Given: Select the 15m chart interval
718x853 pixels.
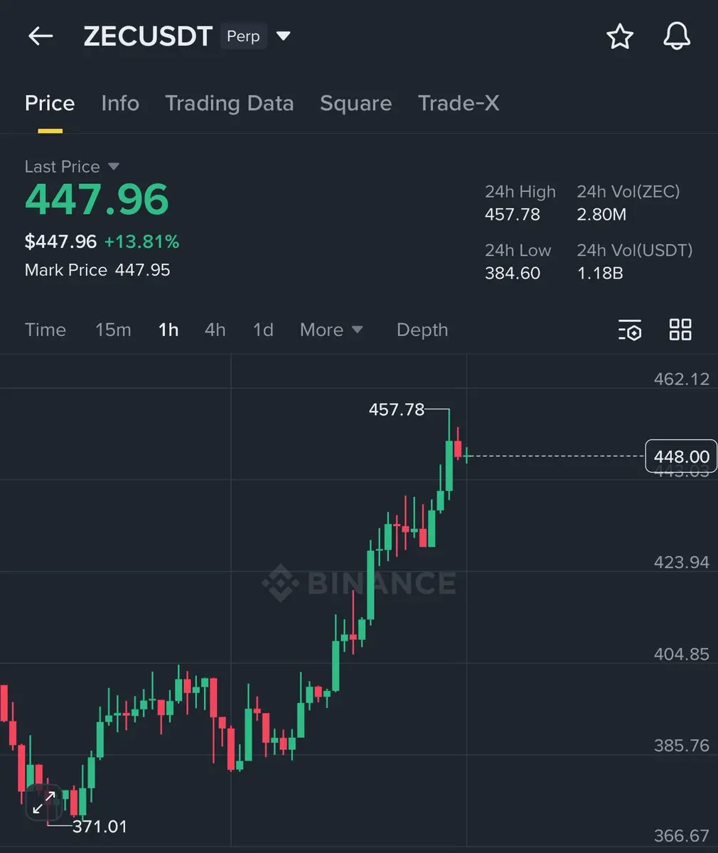Looking at the screenshot, I should [x=113, y=330].
